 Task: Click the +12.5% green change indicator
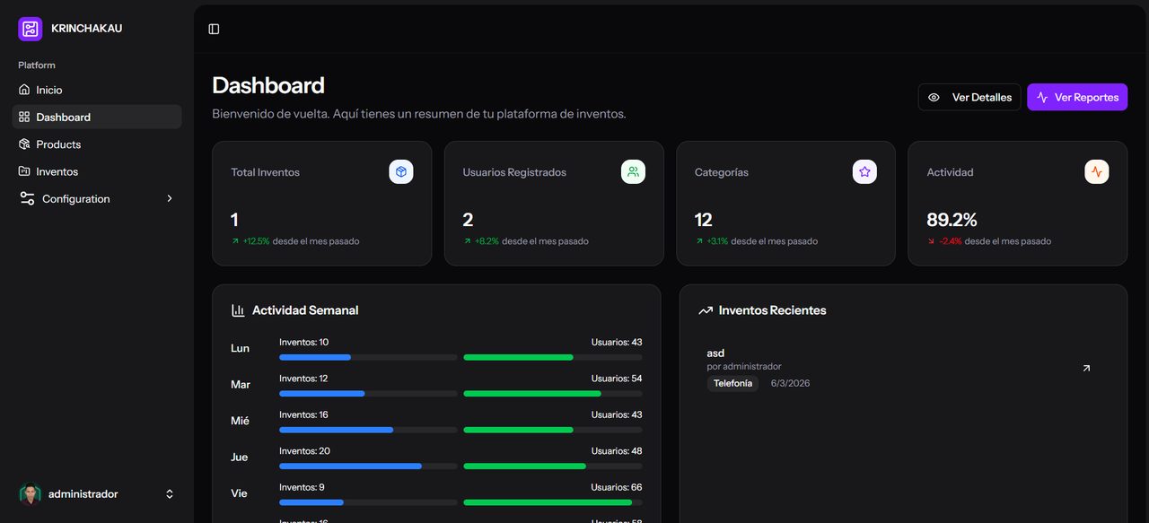tap(256, 241)
